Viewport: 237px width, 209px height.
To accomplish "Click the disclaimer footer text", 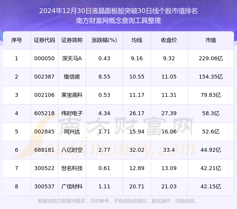I will tap(118, 201).
